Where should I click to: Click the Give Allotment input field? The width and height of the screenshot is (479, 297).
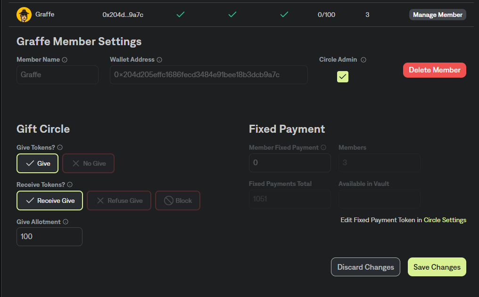tap(50, 236)
